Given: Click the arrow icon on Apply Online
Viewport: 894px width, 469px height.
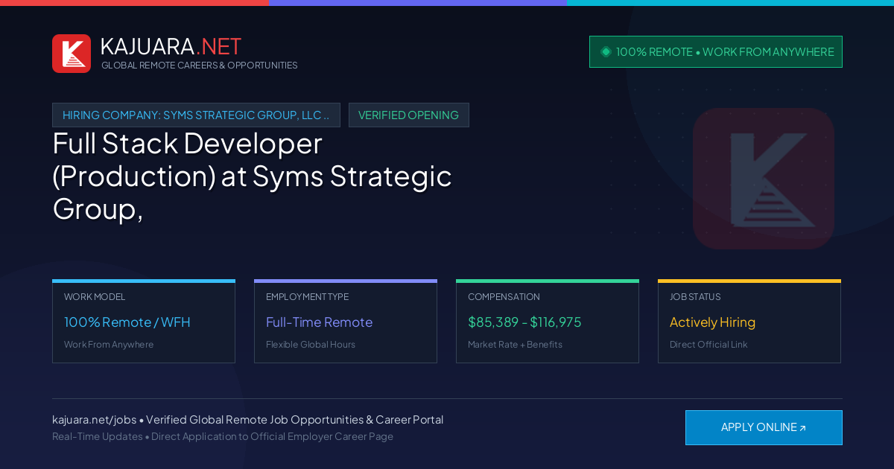Looking at the screenshot, I should click(x=802, y=428).
